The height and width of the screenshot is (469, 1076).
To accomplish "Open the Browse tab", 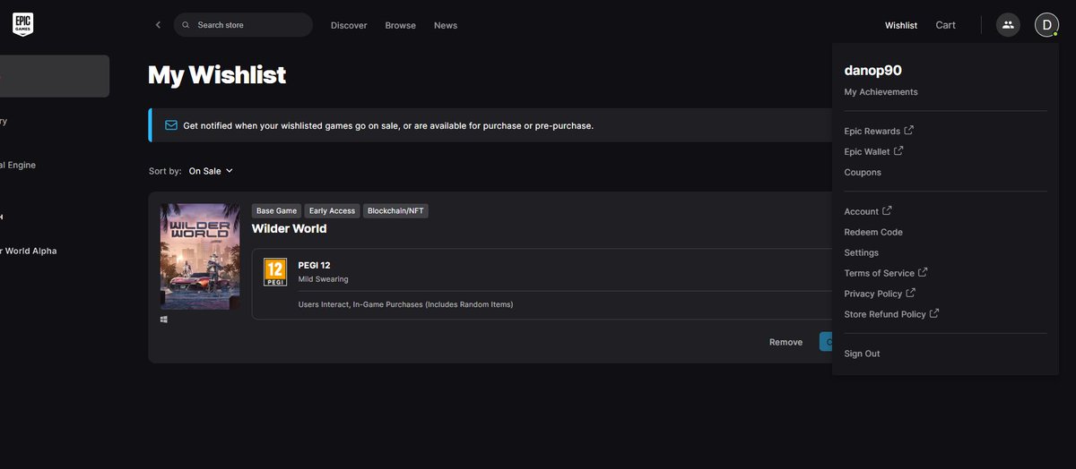I will pos(401,25).
